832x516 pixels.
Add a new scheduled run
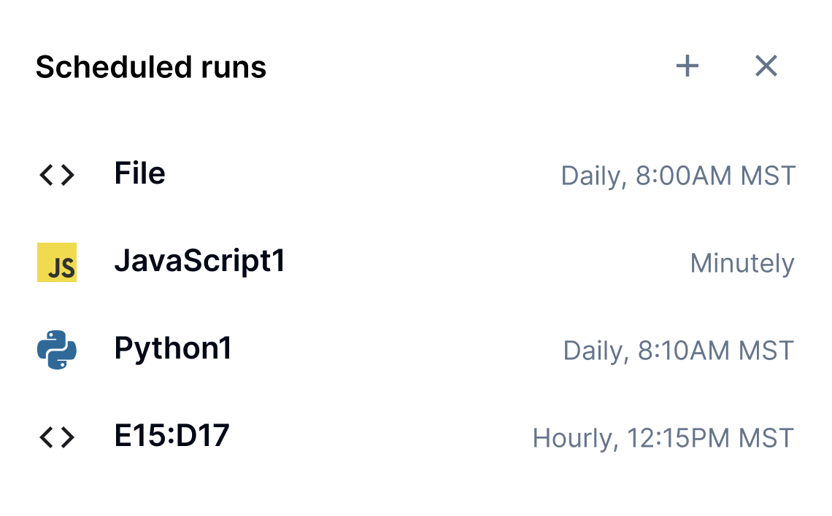[687, 66]
